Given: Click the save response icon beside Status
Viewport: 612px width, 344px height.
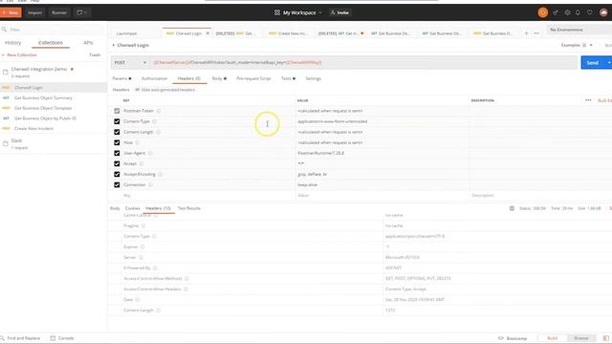Looking at the screenshot, I should (x=512, y=208).
